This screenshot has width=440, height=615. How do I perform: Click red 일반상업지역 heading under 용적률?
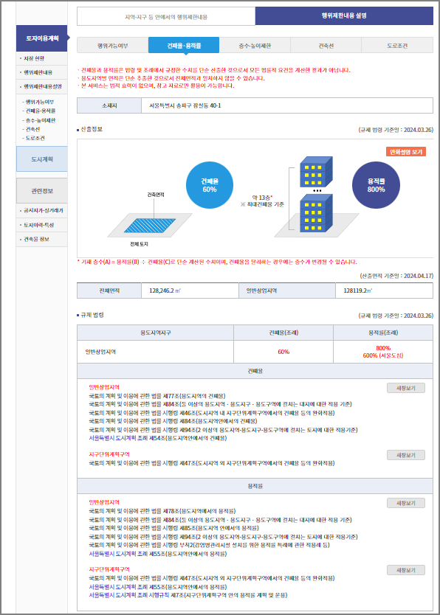[104, 502]
